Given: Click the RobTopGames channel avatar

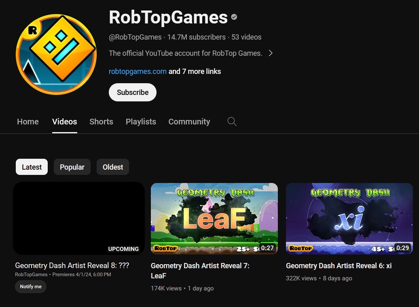Looking at the screenshot, I should [x=56, y=55].
